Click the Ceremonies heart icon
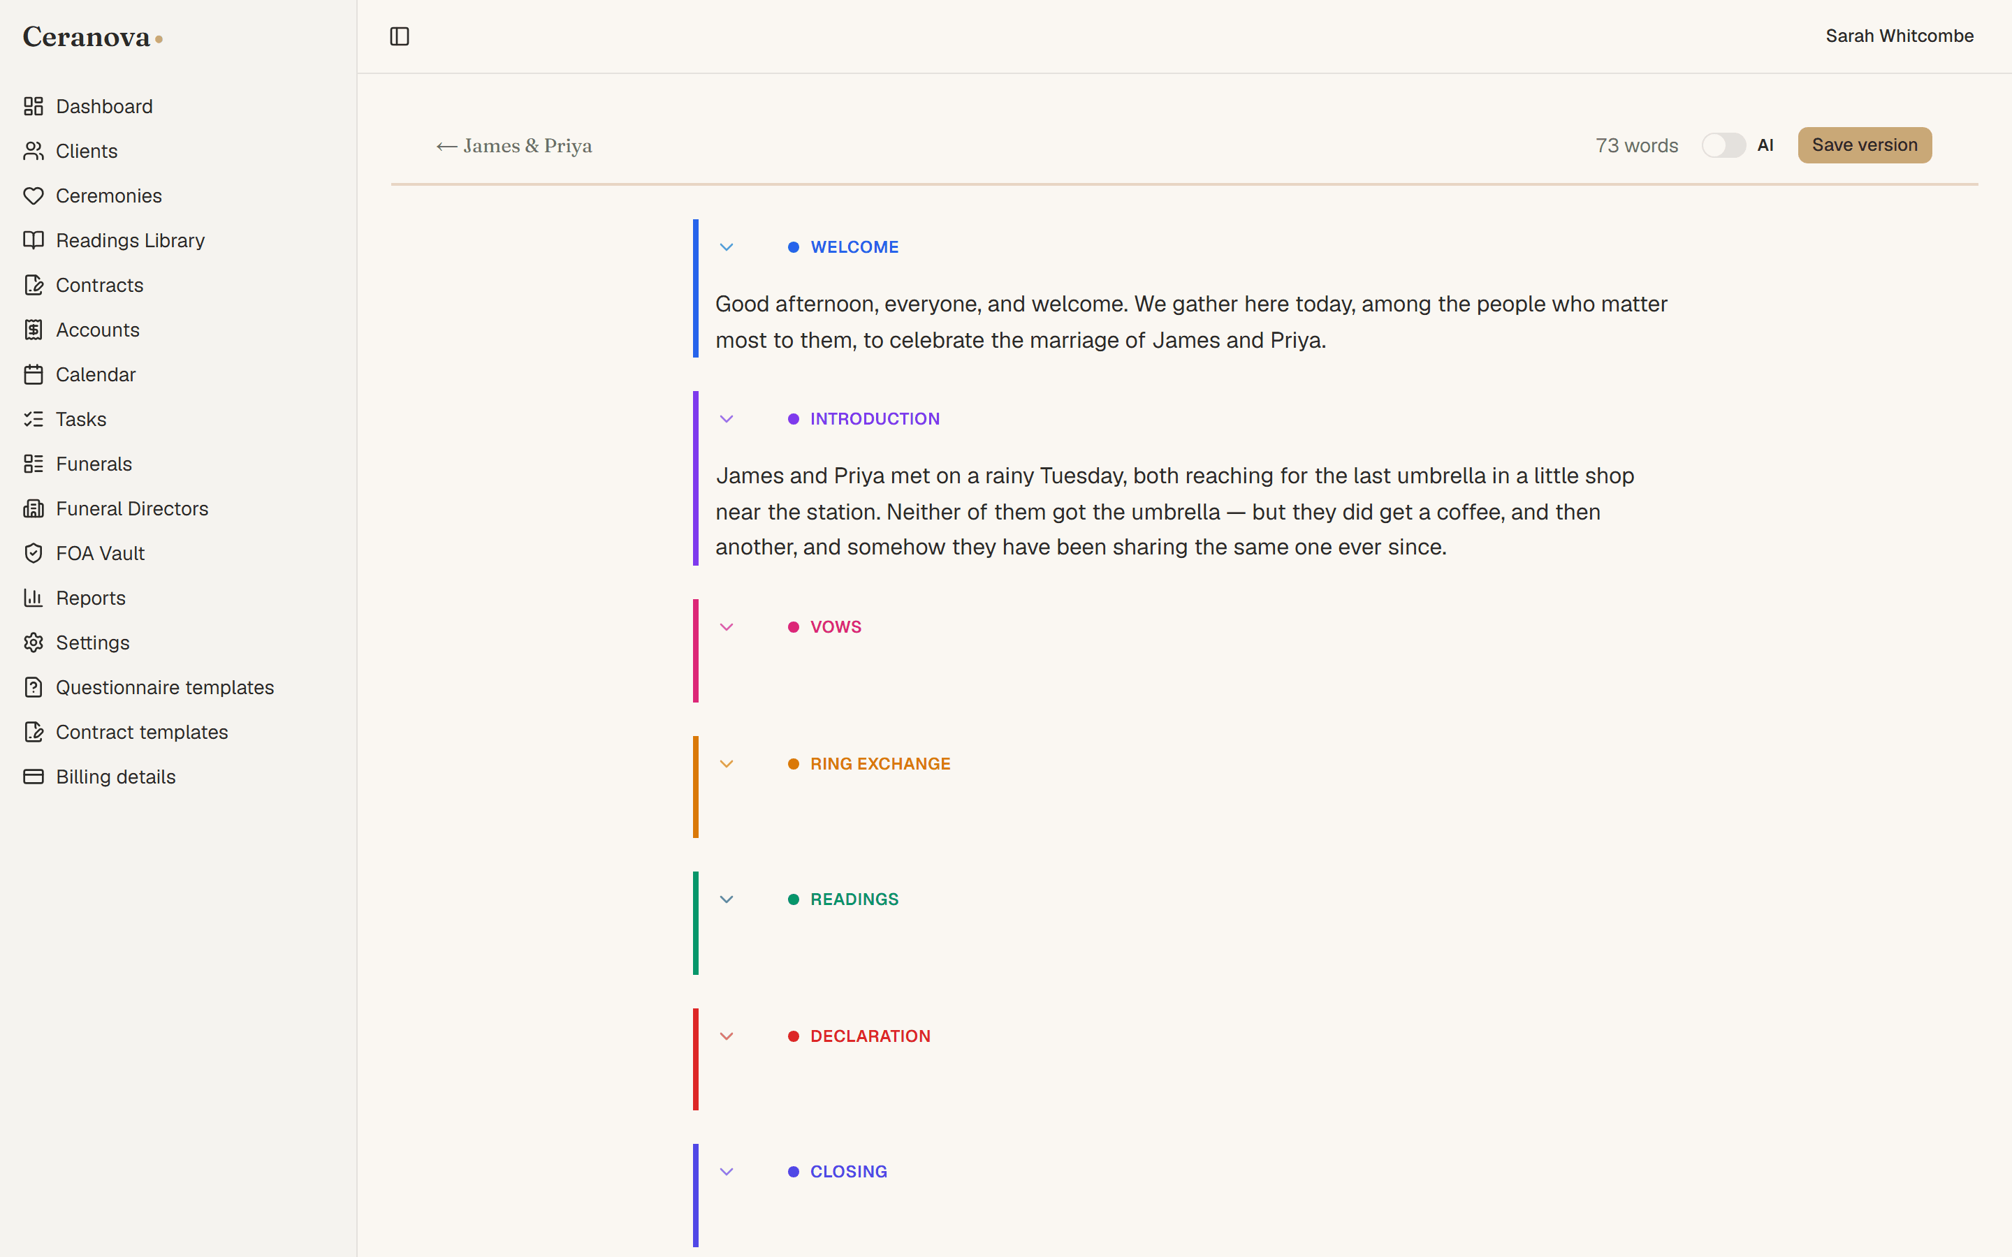2012x1257 pixels. pos(34,196)
